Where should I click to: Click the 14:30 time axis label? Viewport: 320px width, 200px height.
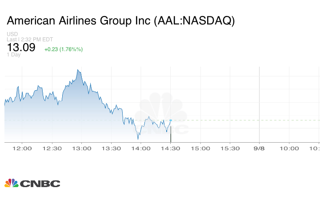(x=171, y=148)
